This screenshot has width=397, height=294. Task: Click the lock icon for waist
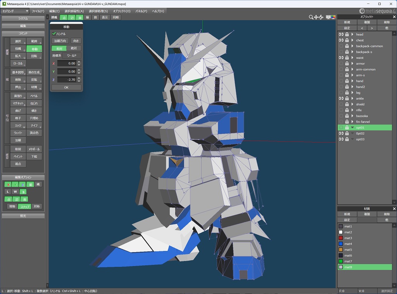[347, 58]
